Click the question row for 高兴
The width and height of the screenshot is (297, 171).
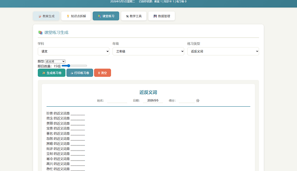tap(65, 164)
